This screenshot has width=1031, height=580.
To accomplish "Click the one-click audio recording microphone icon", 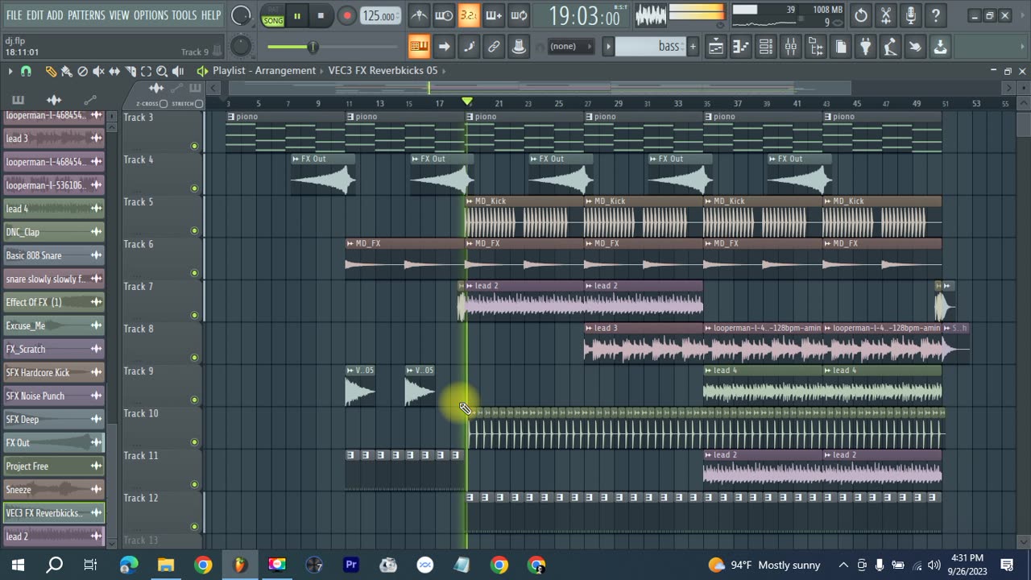I will coord(911,15).
